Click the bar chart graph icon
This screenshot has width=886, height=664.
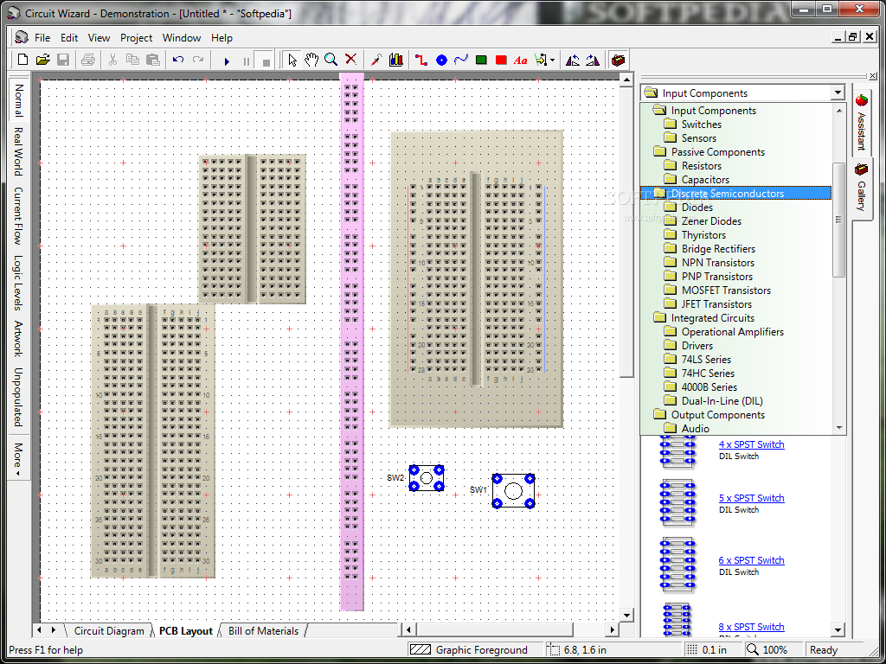click(x=396, y=60)
